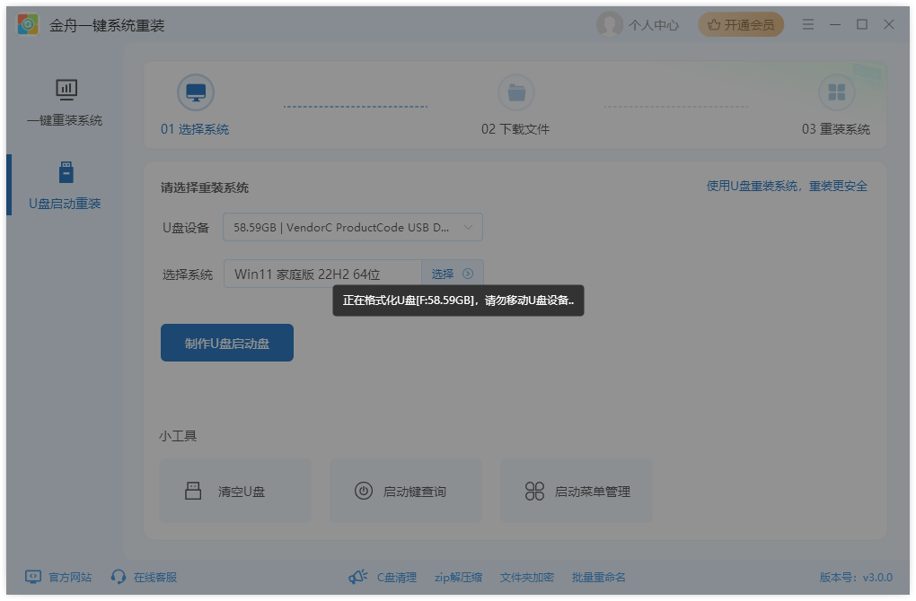The image size is (916, 601).
Task: Click the Win11 家庭版 22H2 64位 field
Action: [x=322, y=274]
